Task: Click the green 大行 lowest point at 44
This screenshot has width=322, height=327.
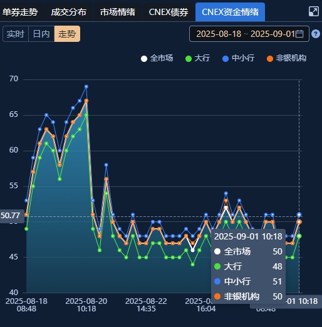Action: point(193,264)
